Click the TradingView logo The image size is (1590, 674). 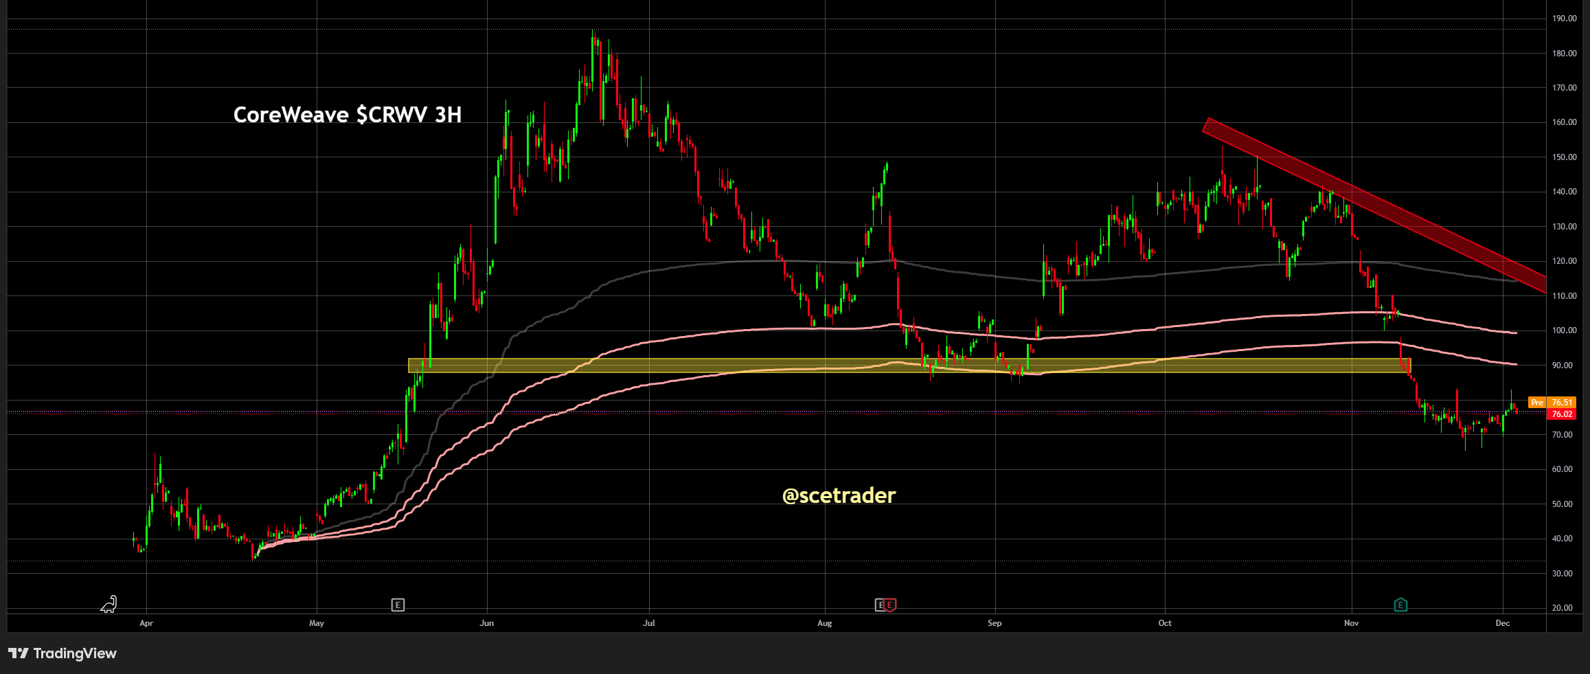(x=63, y=653)
